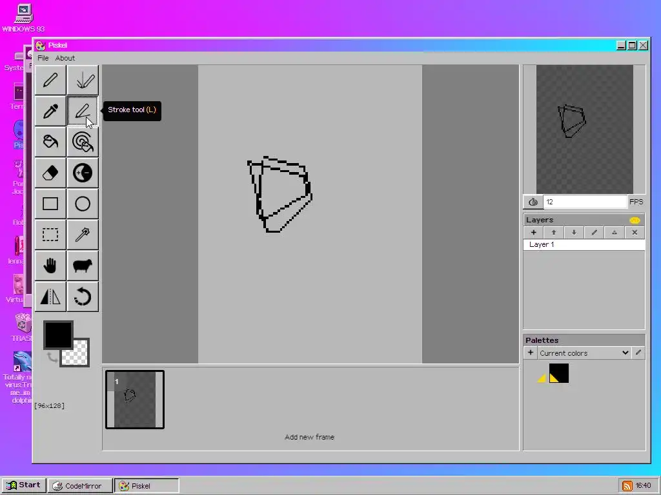Open the Start menu

(24, 485)
